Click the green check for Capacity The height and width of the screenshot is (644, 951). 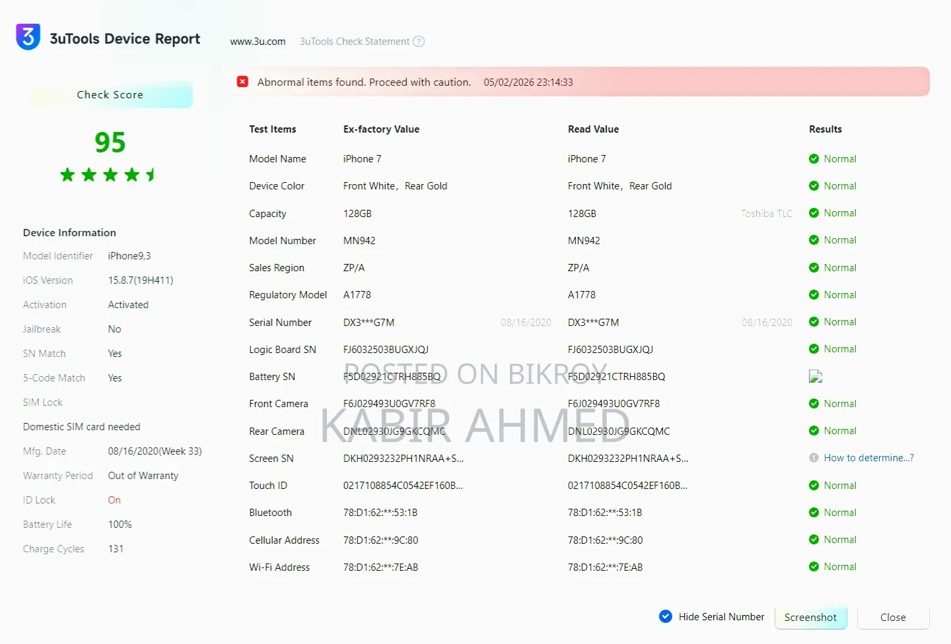[x=814, y=213]
